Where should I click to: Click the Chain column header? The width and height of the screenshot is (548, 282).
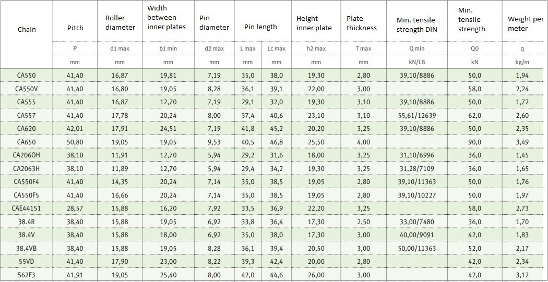(x=27, y=29)
